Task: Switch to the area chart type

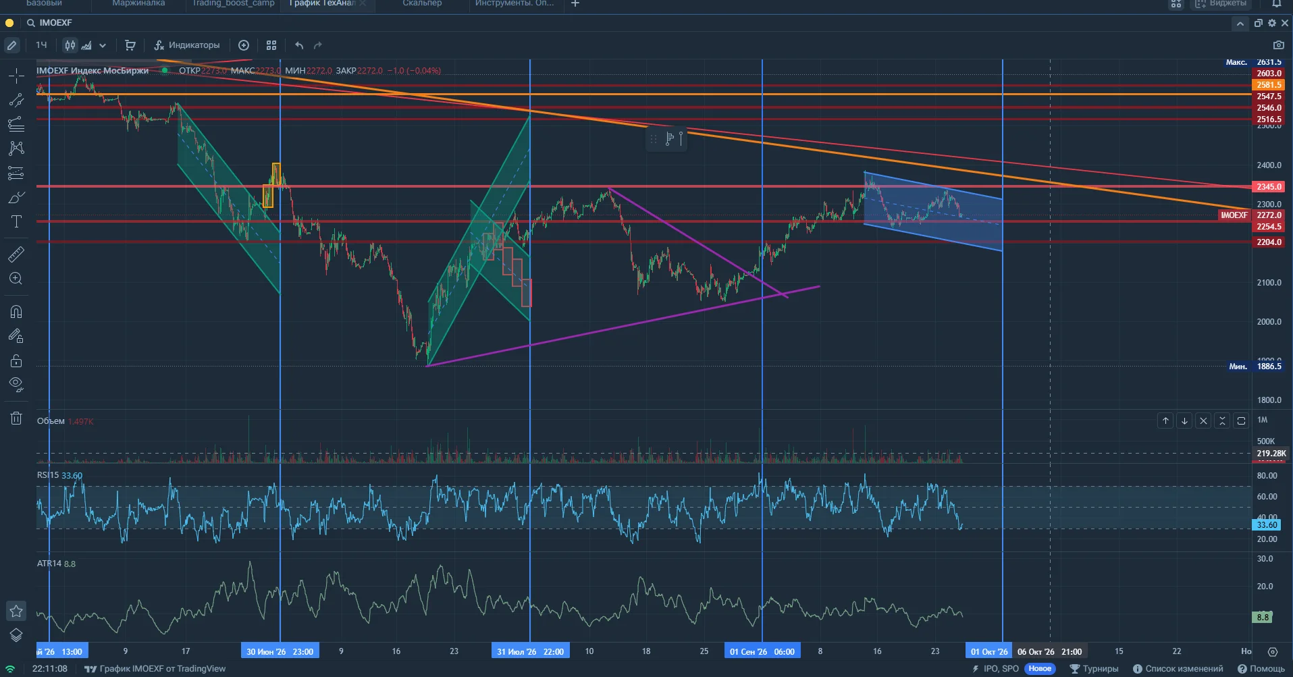Action: (86, 45)
